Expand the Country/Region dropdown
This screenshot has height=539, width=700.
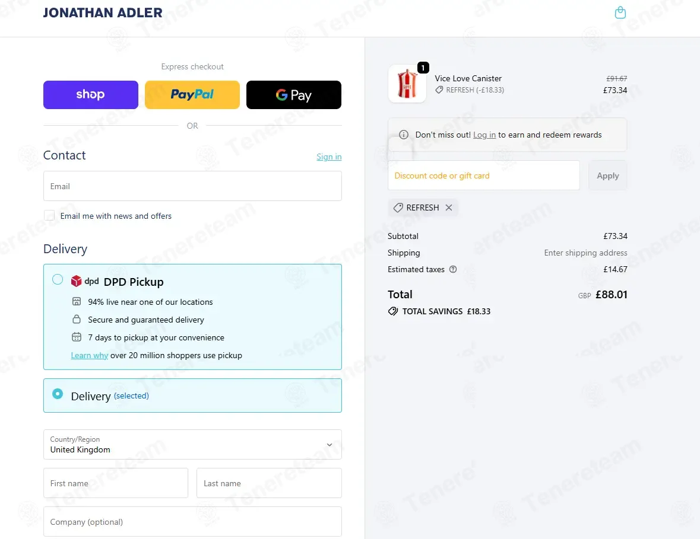[x=192, y=445]
